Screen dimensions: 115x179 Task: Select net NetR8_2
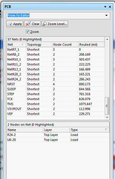point(55,54)
